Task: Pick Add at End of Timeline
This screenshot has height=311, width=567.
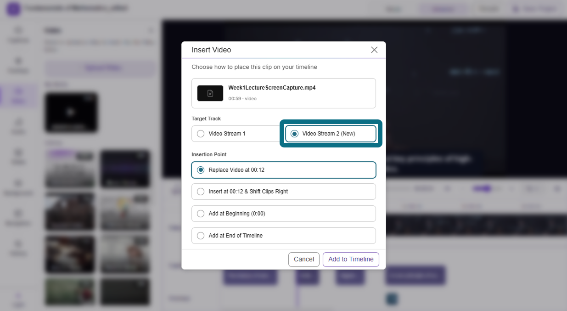Action: (x=284, y=236)
